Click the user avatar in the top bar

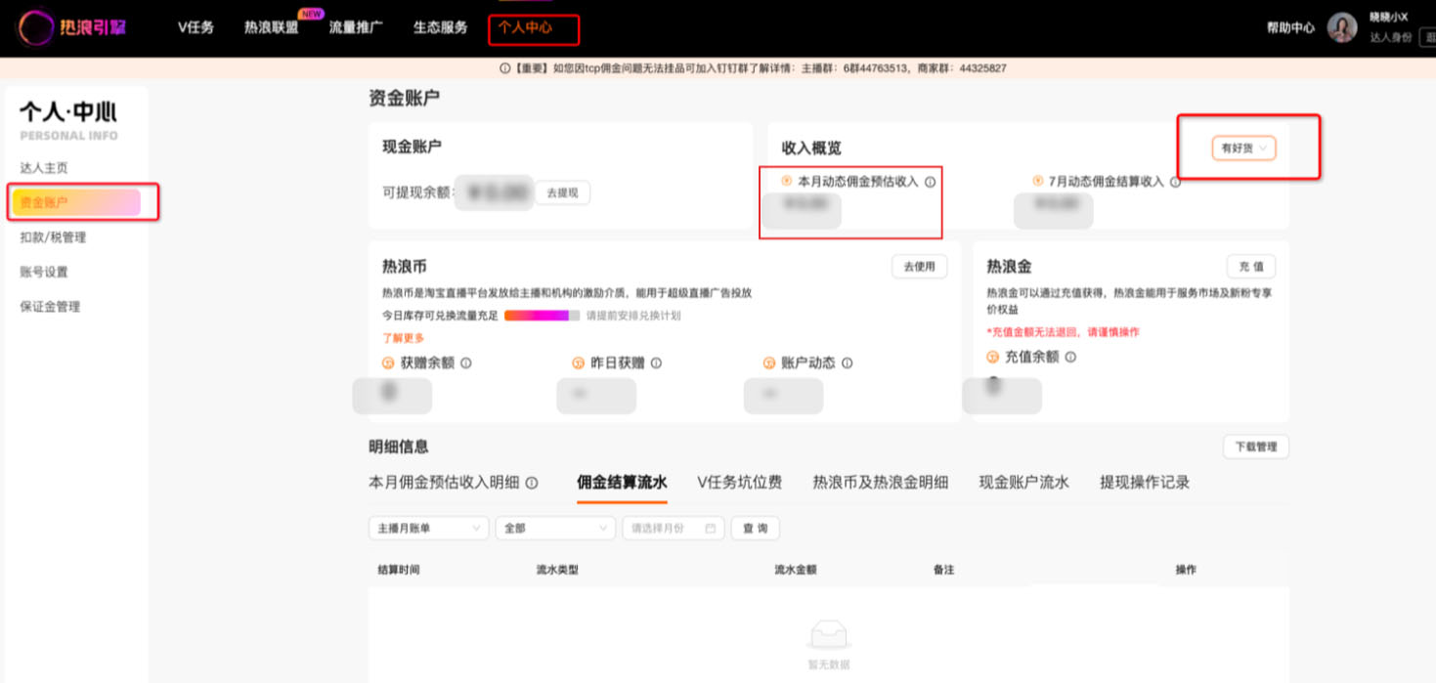[x=1342, y=27]
